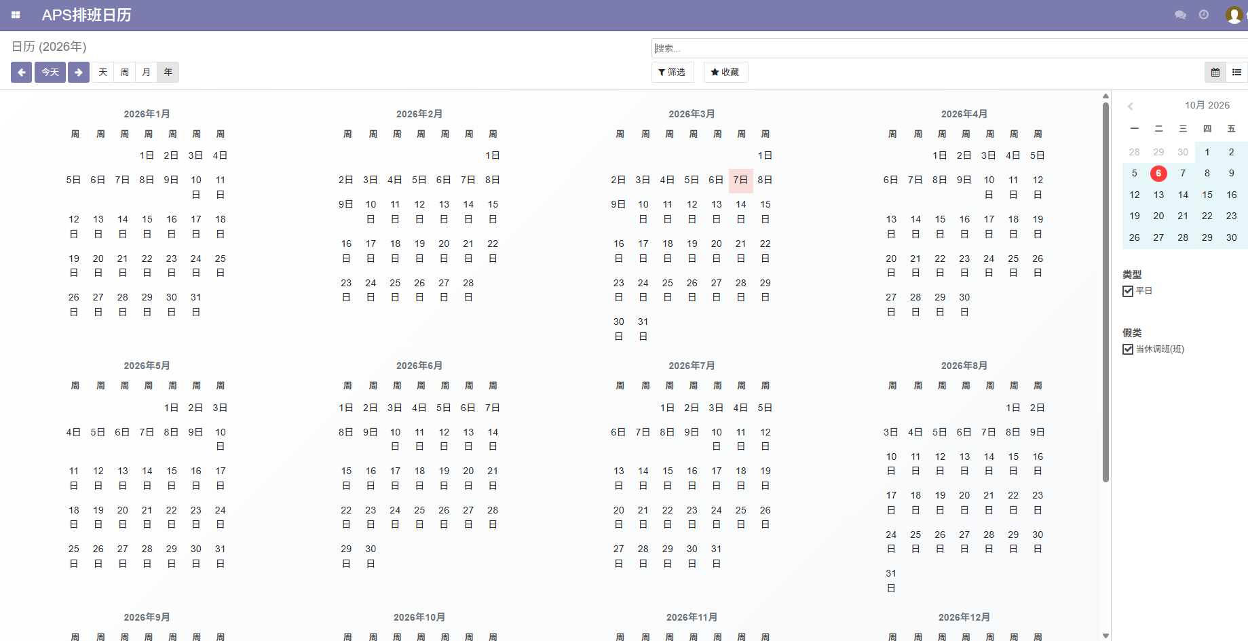Click the 2026年6月 month header
This screenshot has height=641, width=1248.
pyautogui.click(x=419, y=366)
